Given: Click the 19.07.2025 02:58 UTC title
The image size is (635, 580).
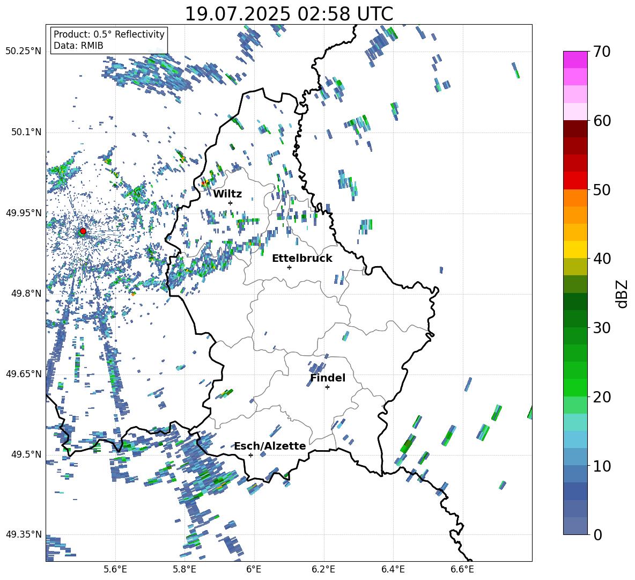Looking at the screenshot, I should (289, 14).
